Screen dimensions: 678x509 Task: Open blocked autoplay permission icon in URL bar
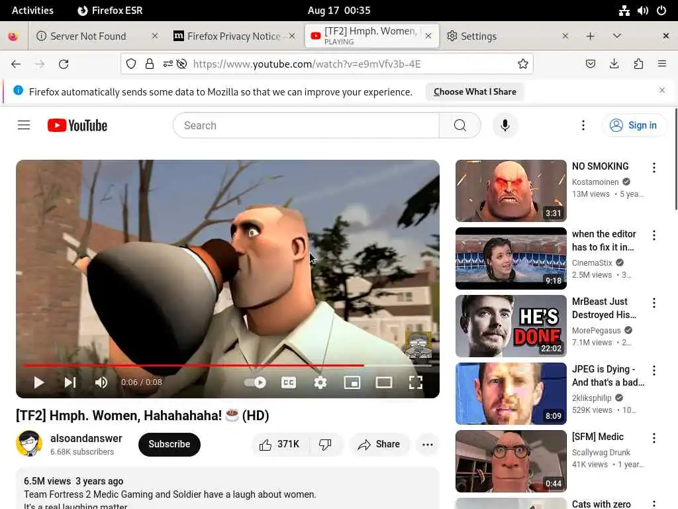tap(181, 64)
